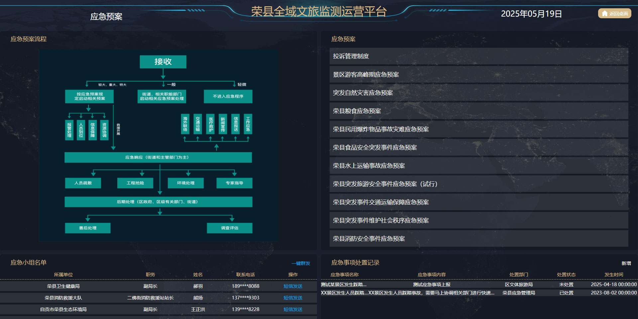Click the 接收 node in the flowchart
Screen dimensions: 638x319
163,62
